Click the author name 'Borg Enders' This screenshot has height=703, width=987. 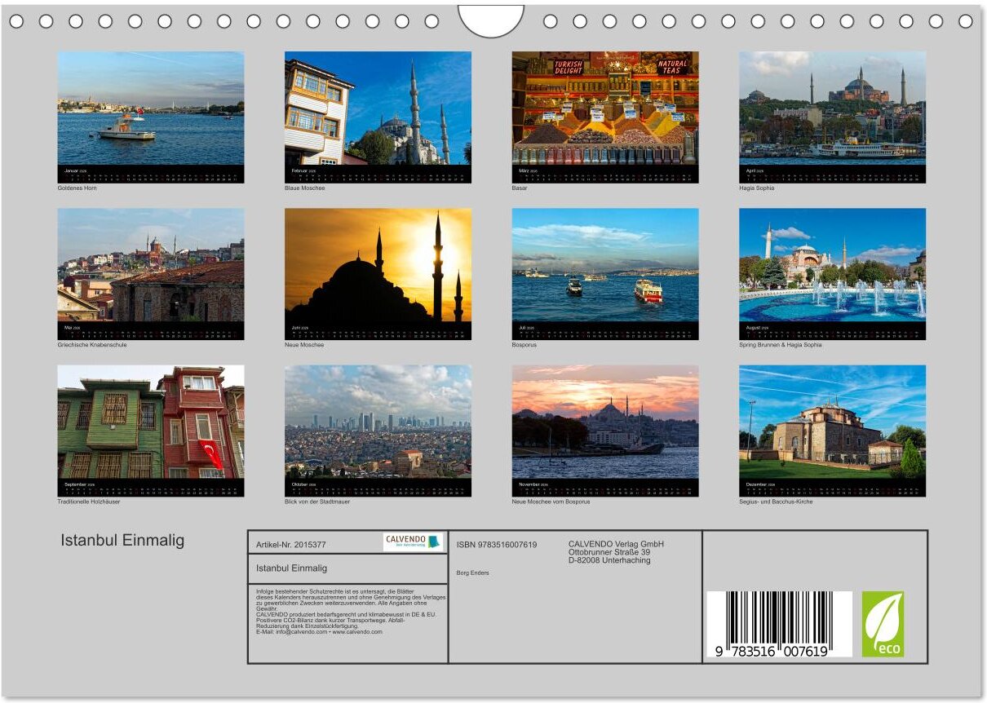tap(473, 573)
